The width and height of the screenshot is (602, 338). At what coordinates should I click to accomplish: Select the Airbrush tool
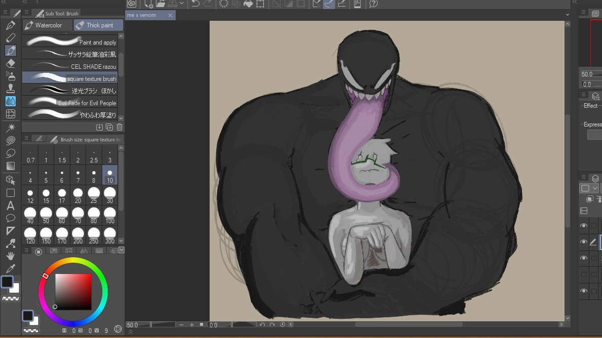click(10, 76)
